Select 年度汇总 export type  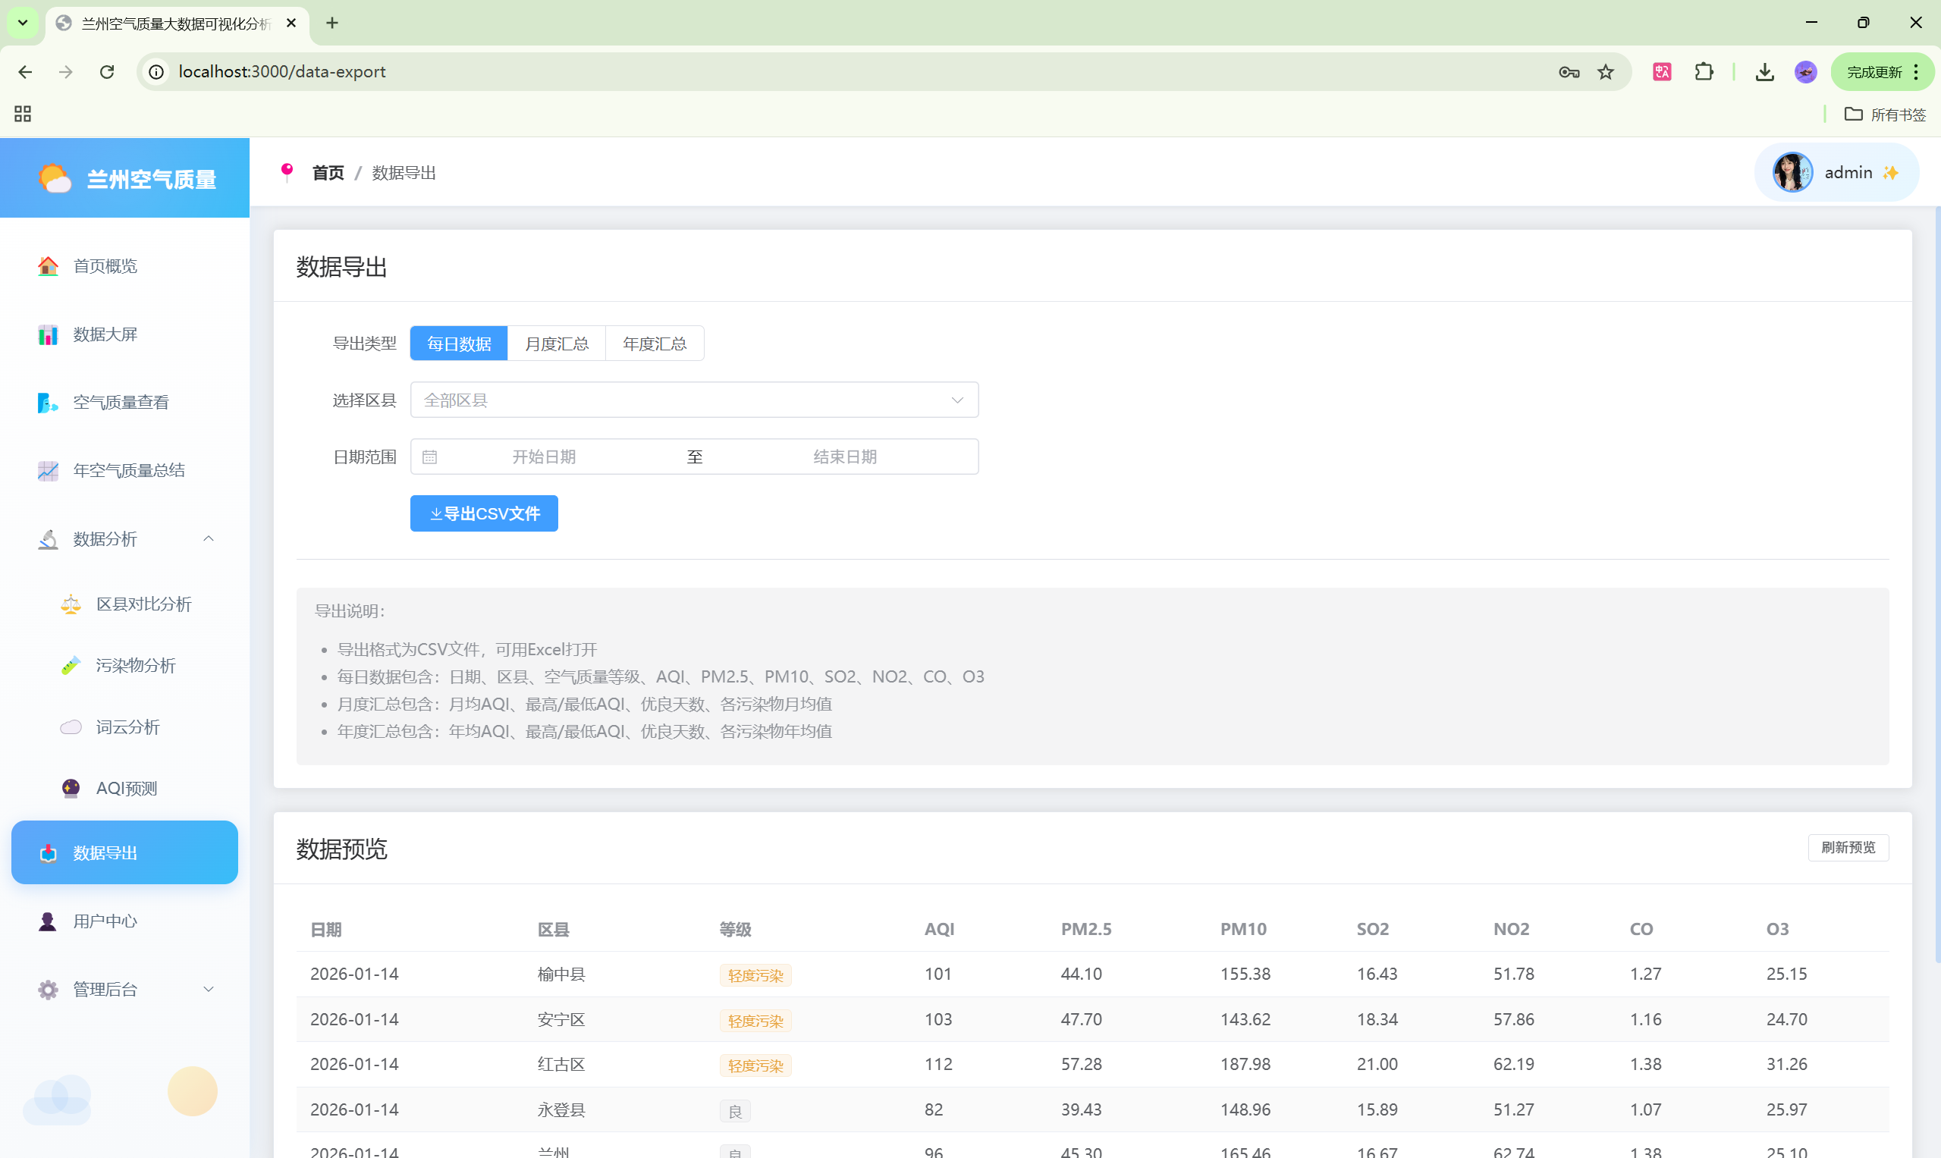pos(654,344)
